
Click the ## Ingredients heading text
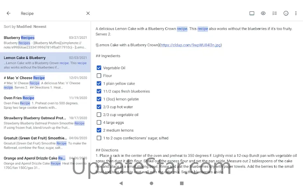pos(108,56)
